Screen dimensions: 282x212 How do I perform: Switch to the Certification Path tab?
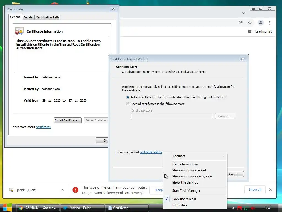(47, 17)
